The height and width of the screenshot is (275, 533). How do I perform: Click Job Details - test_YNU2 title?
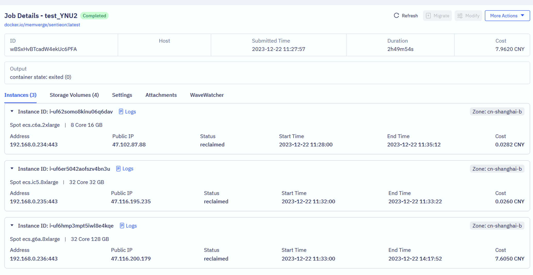(x=41, y=16)
